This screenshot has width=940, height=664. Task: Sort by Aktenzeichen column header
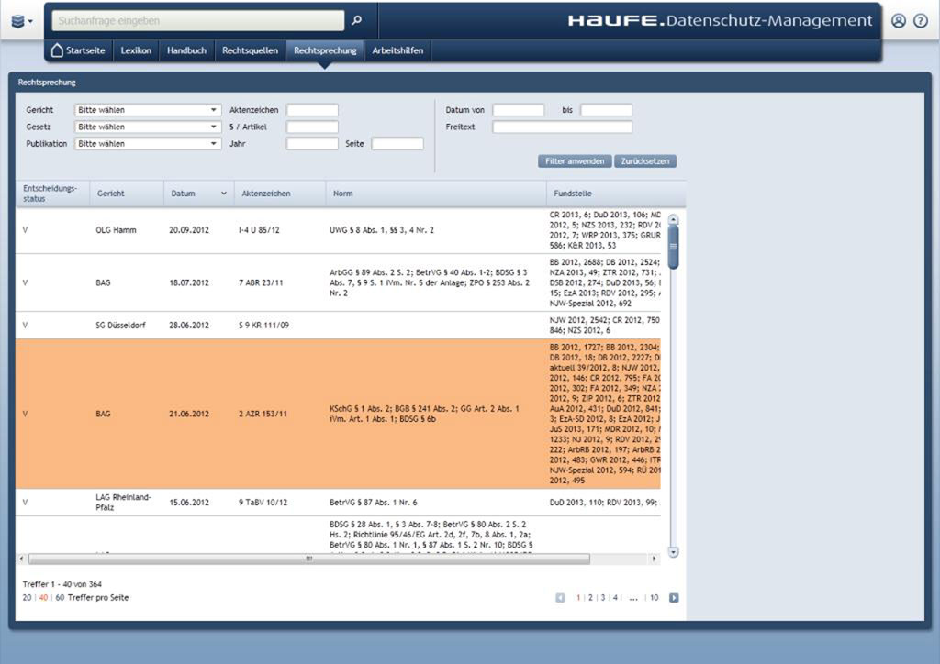pos(280,194)
